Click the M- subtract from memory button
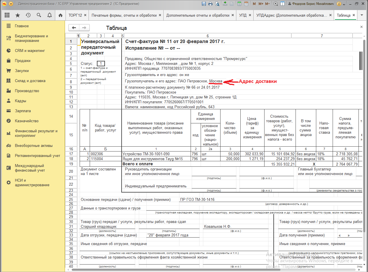This screenshot has height=272, width=368. 267,4
